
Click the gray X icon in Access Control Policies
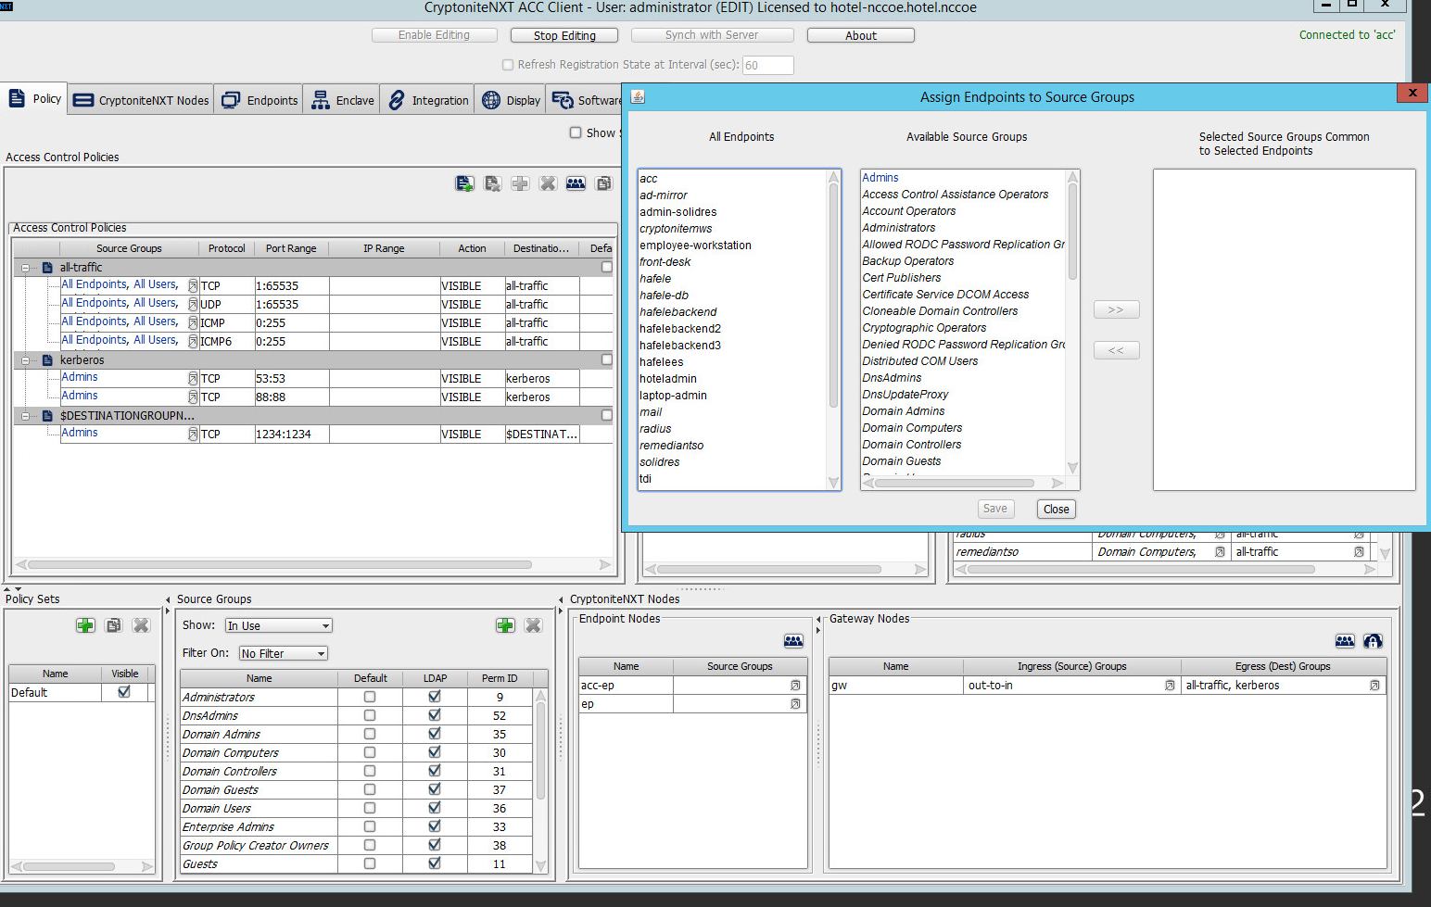click(548, 183)
